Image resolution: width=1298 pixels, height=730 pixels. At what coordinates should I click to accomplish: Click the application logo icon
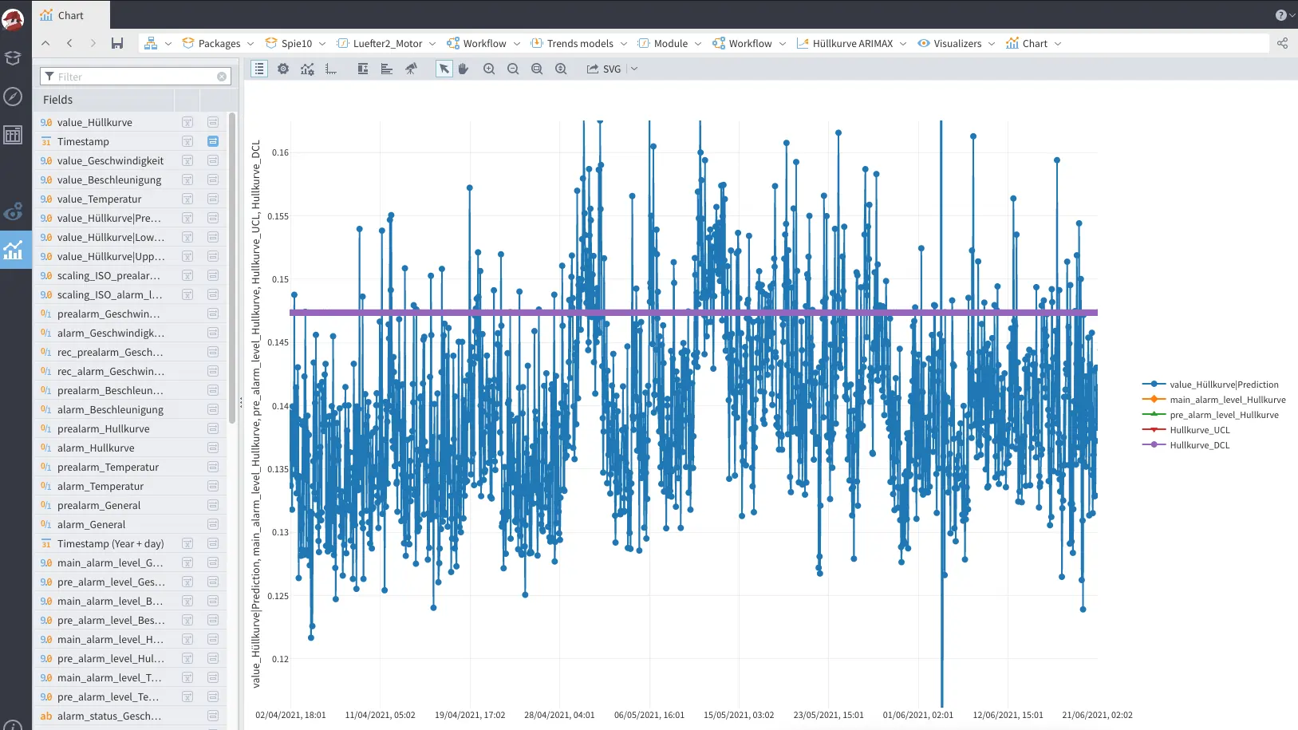(13, 18)
